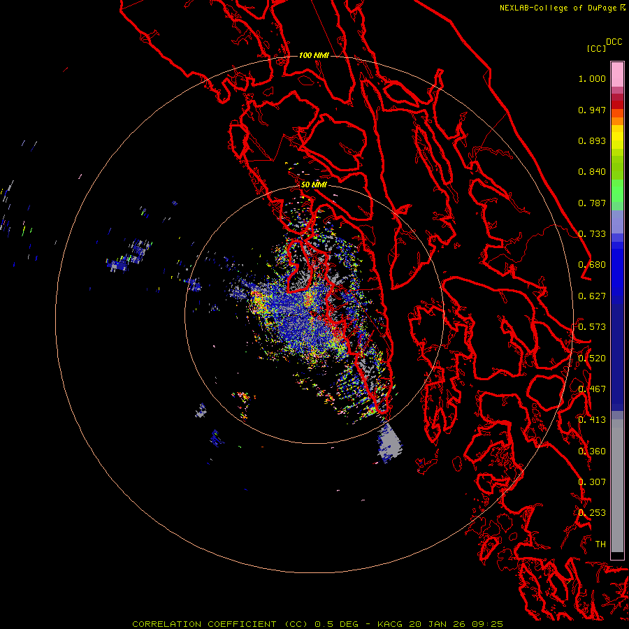629x629 pixels.
Task: Click the 0.840 scale value
Action: [x=592, y=172]
